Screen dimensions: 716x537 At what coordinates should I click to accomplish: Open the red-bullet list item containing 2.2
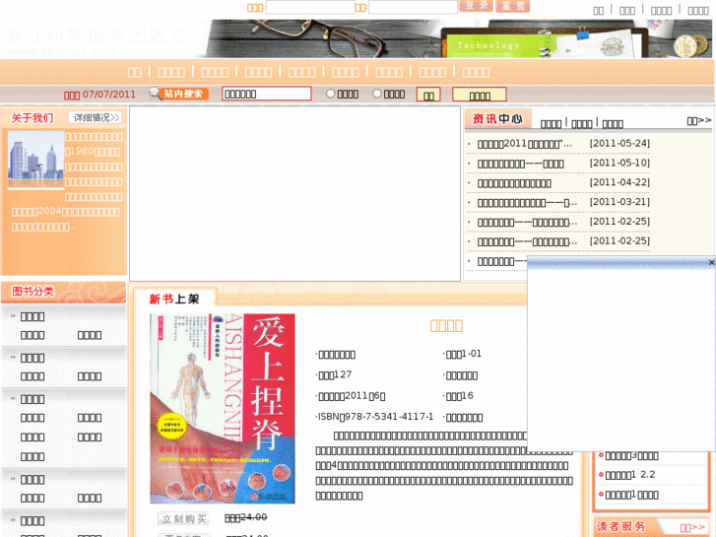(x=629, y=475)
